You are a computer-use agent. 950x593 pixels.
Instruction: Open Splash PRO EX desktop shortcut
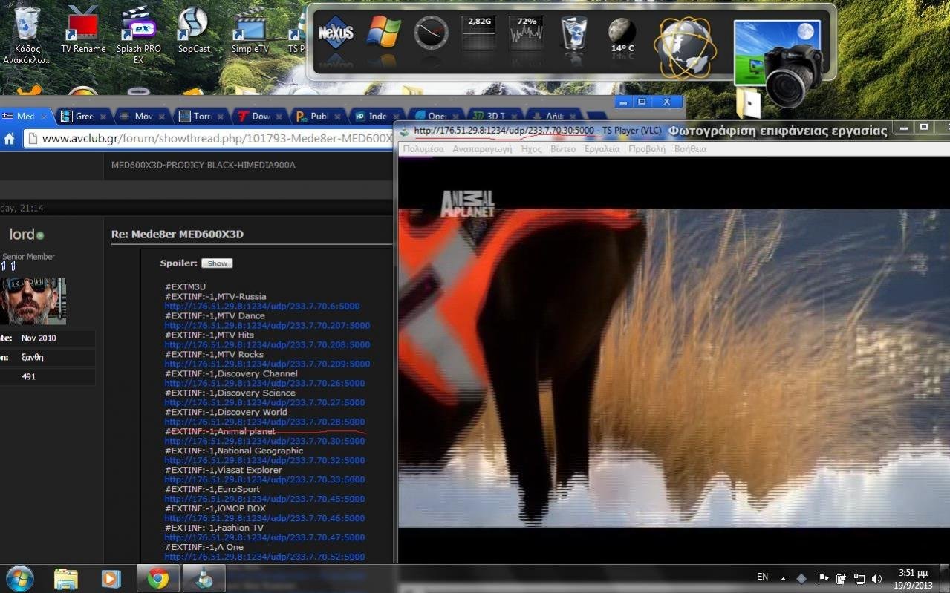pos(138,33)
